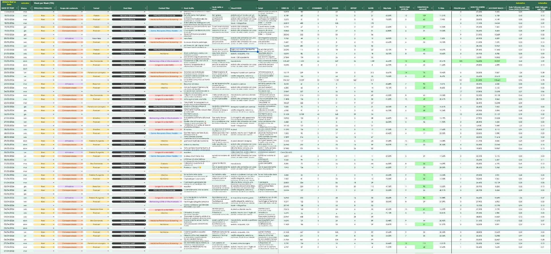Open the Giorno column filter
The height and width of the screenshot is (254, 551).
click(x=31, y=8)
